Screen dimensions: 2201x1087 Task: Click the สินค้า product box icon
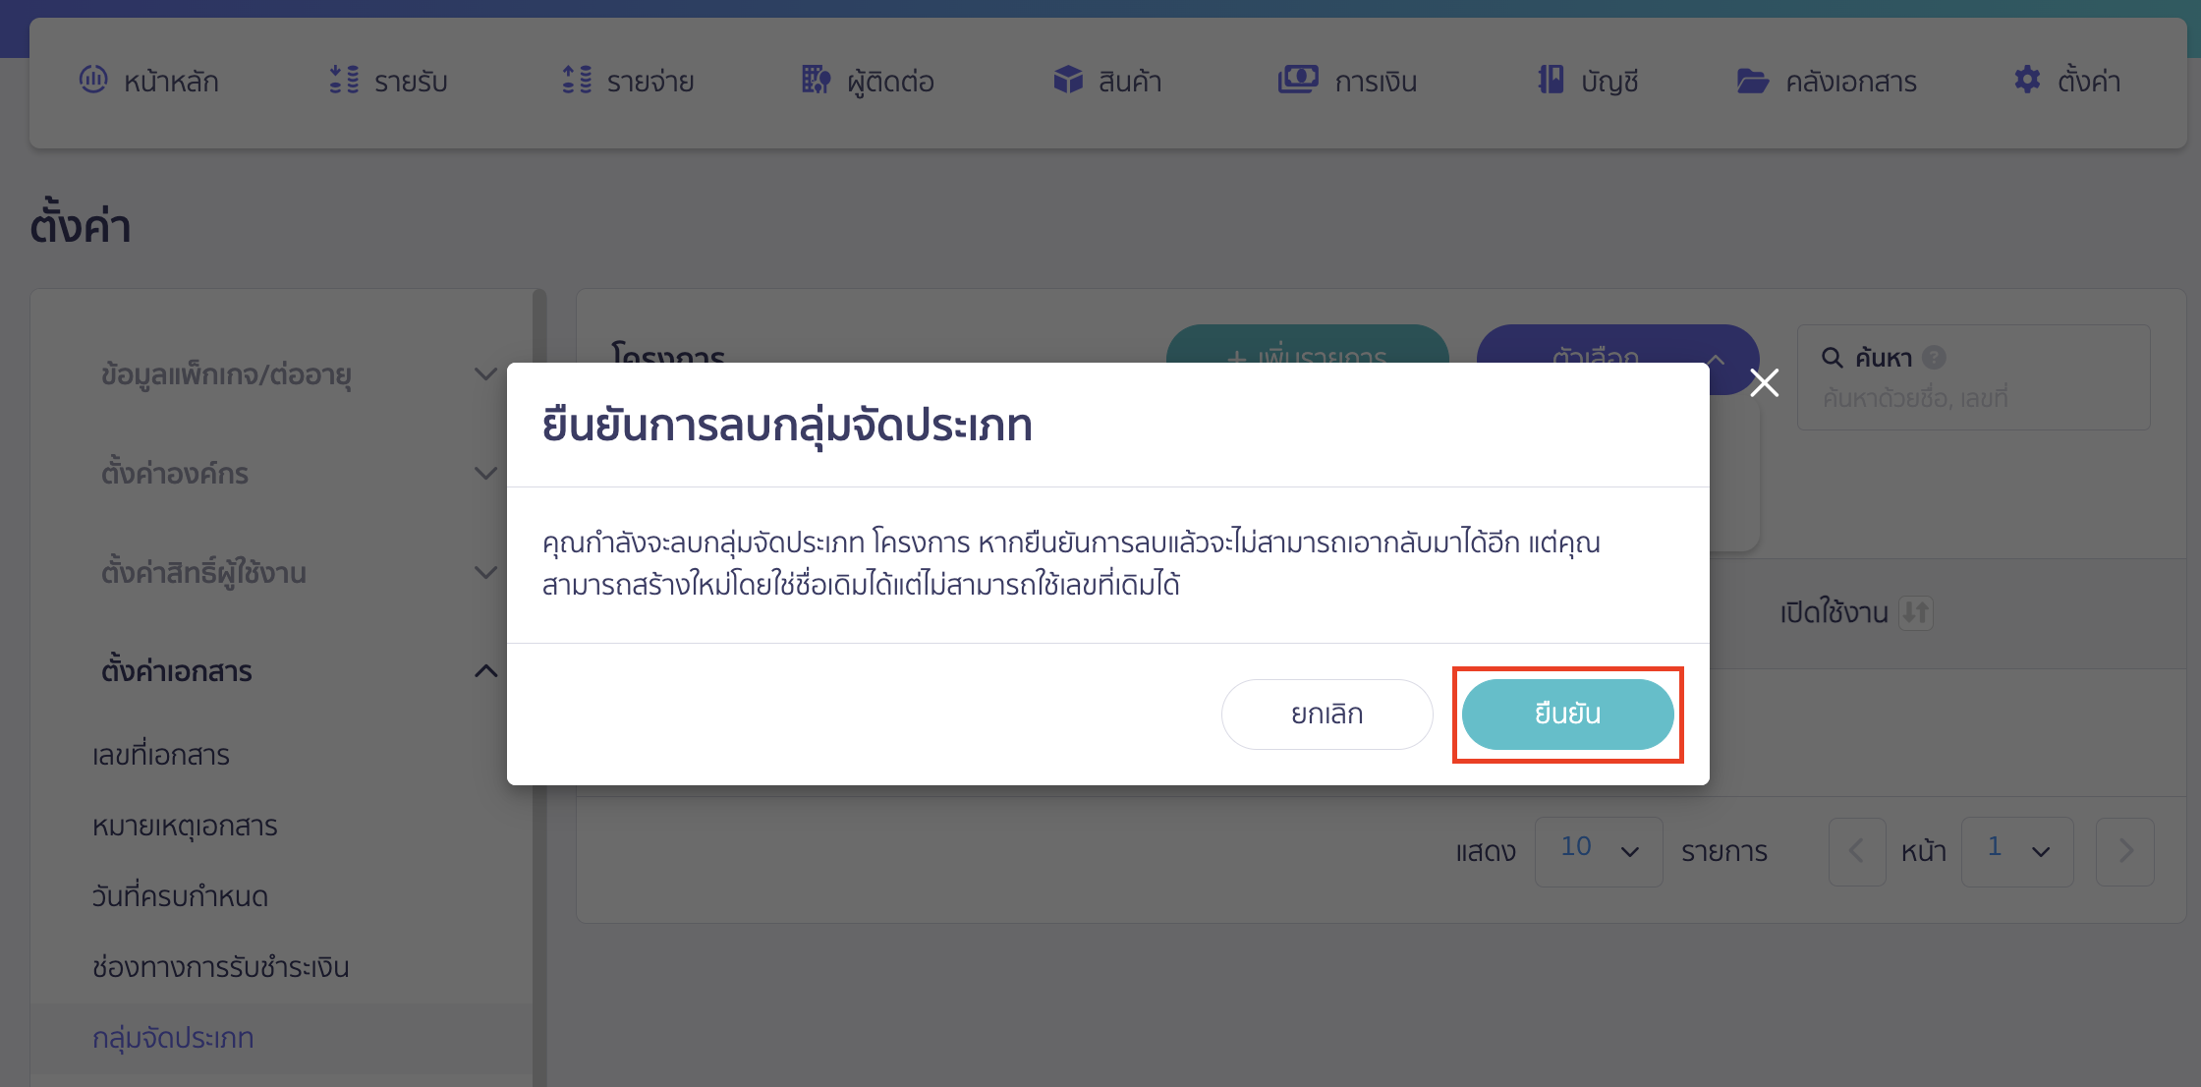pos(1068,81)
